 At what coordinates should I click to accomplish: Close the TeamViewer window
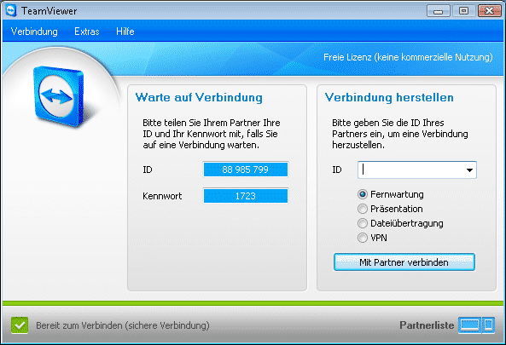[489, 11]
